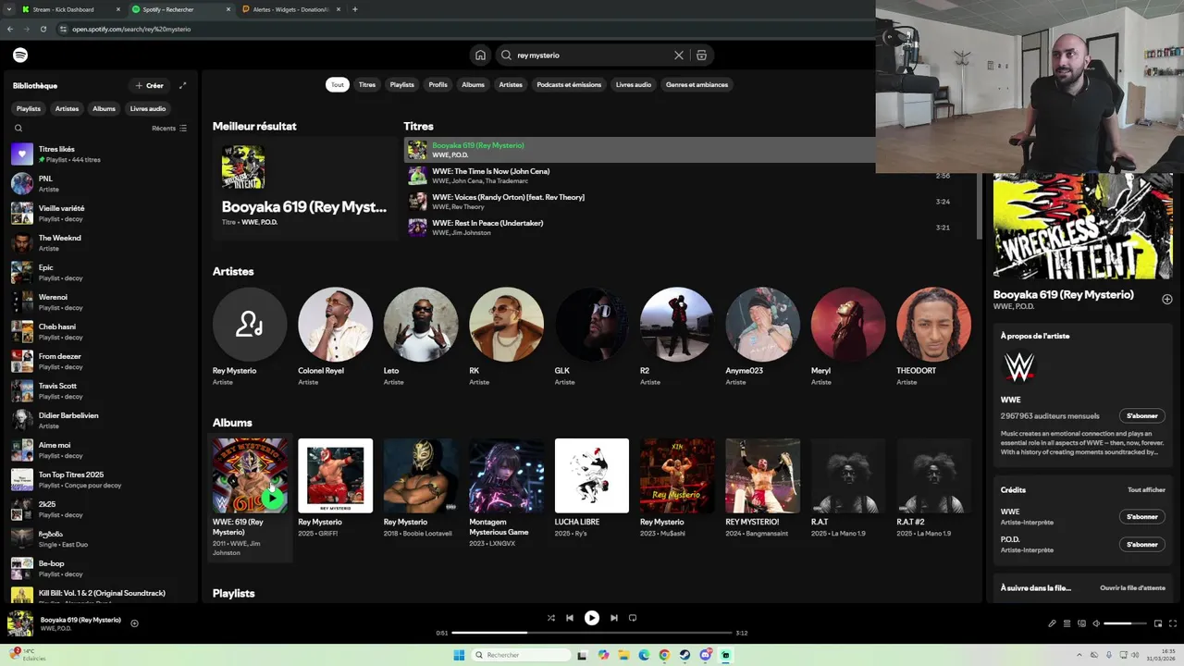Open Steam from the taskbar

point(684,655)
